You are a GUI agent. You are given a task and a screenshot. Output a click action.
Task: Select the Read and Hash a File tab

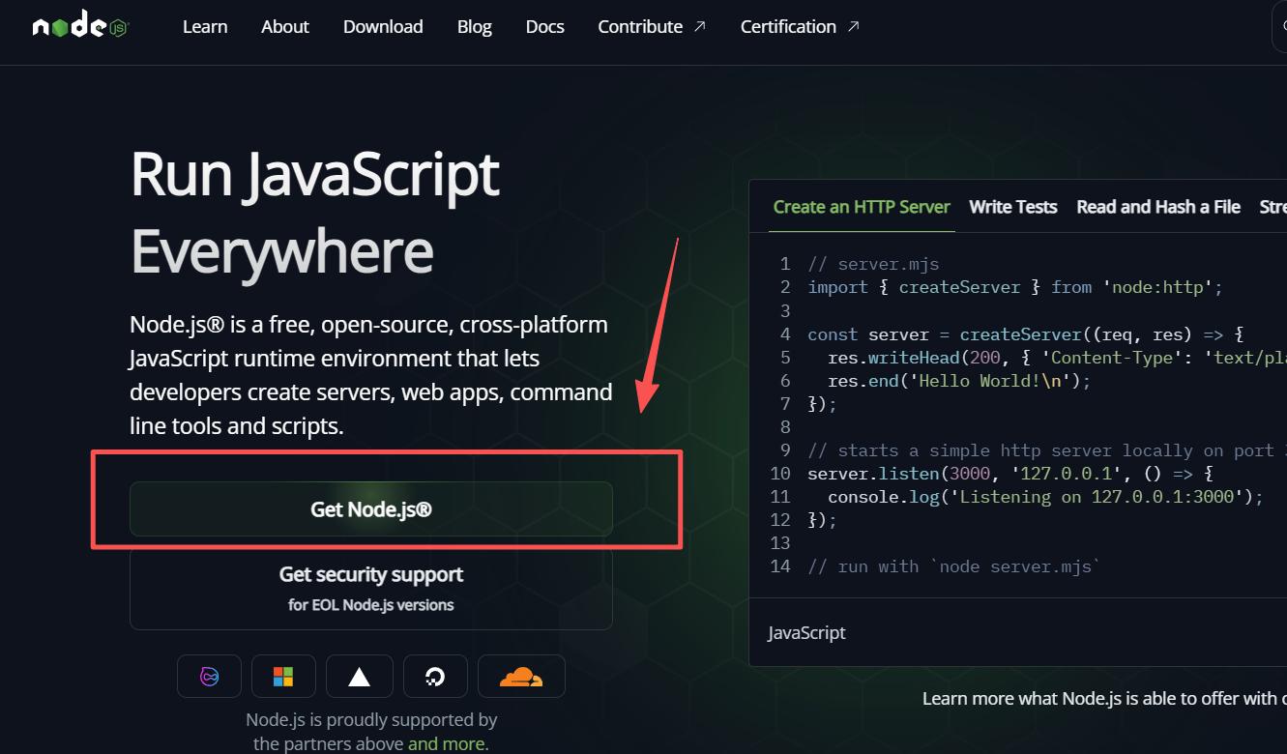click(x=1157, y=207)
